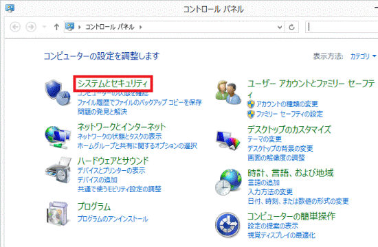378x247 pixels.
Task: Open プログラム category heading
Action: tap(94, 207)
